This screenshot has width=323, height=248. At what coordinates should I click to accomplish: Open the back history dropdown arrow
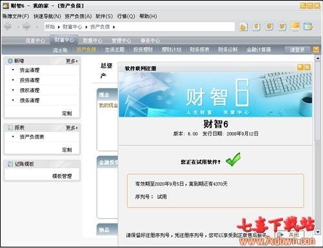[18, 27]
